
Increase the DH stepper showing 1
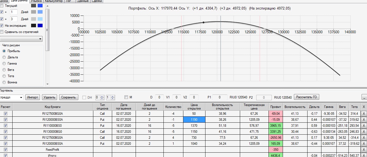(x=113, y=96)
